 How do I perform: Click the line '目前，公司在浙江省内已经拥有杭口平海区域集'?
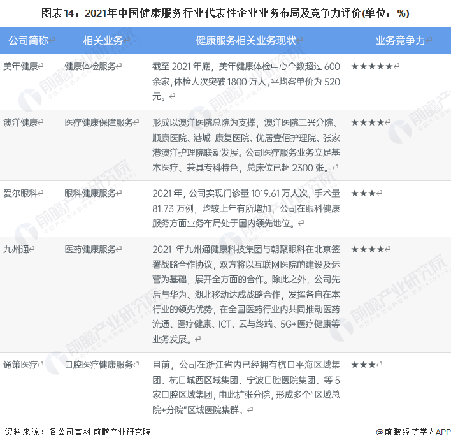[247, 365]
